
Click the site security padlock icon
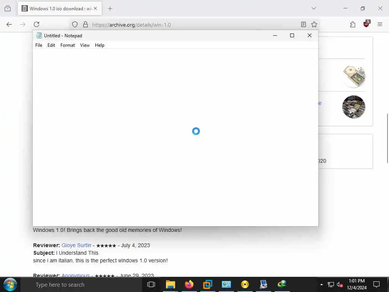(85, 24)
